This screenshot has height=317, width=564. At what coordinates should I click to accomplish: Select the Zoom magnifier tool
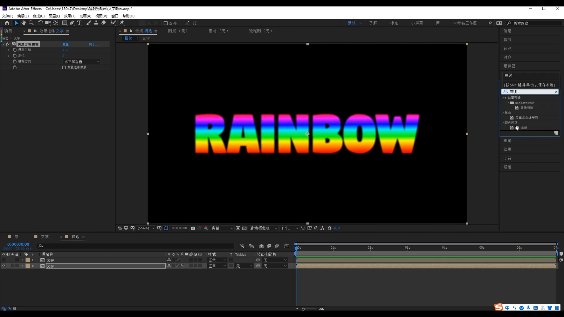[x=31, y=23]
